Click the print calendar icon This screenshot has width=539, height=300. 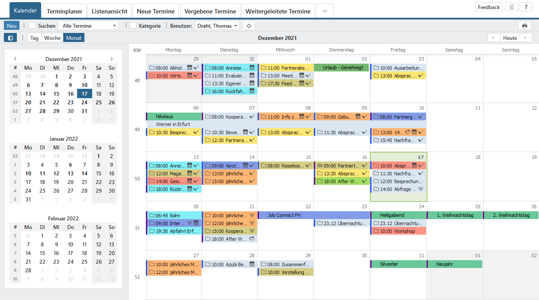click(x=524, y=26)
